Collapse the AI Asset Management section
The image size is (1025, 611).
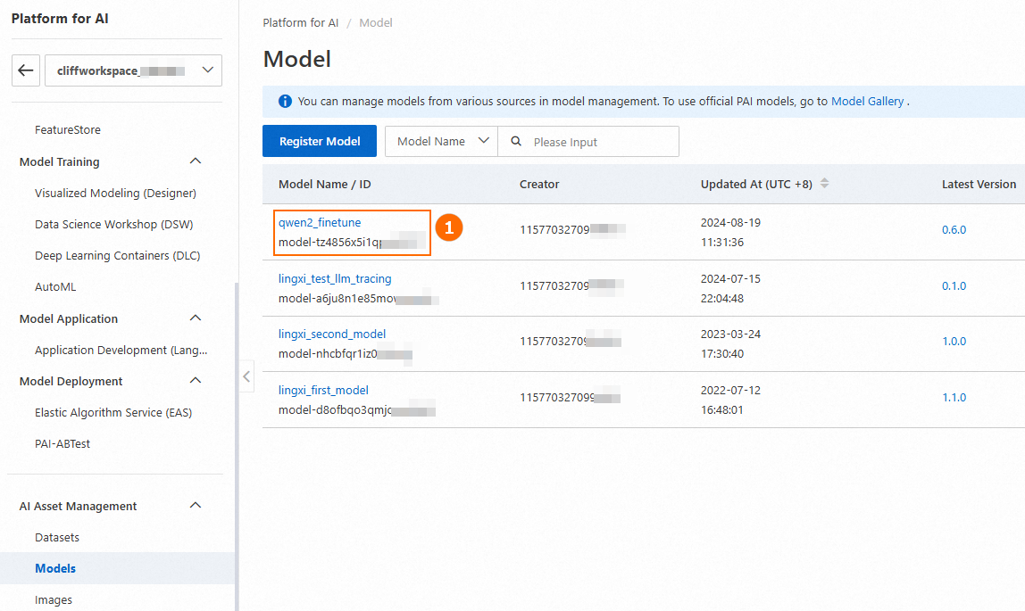[196, 506]
